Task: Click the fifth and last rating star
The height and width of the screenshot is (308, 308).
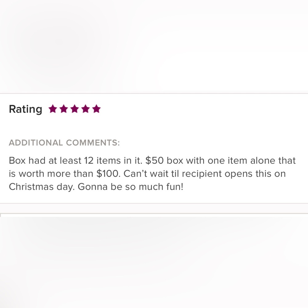Action: click(96, 109)
